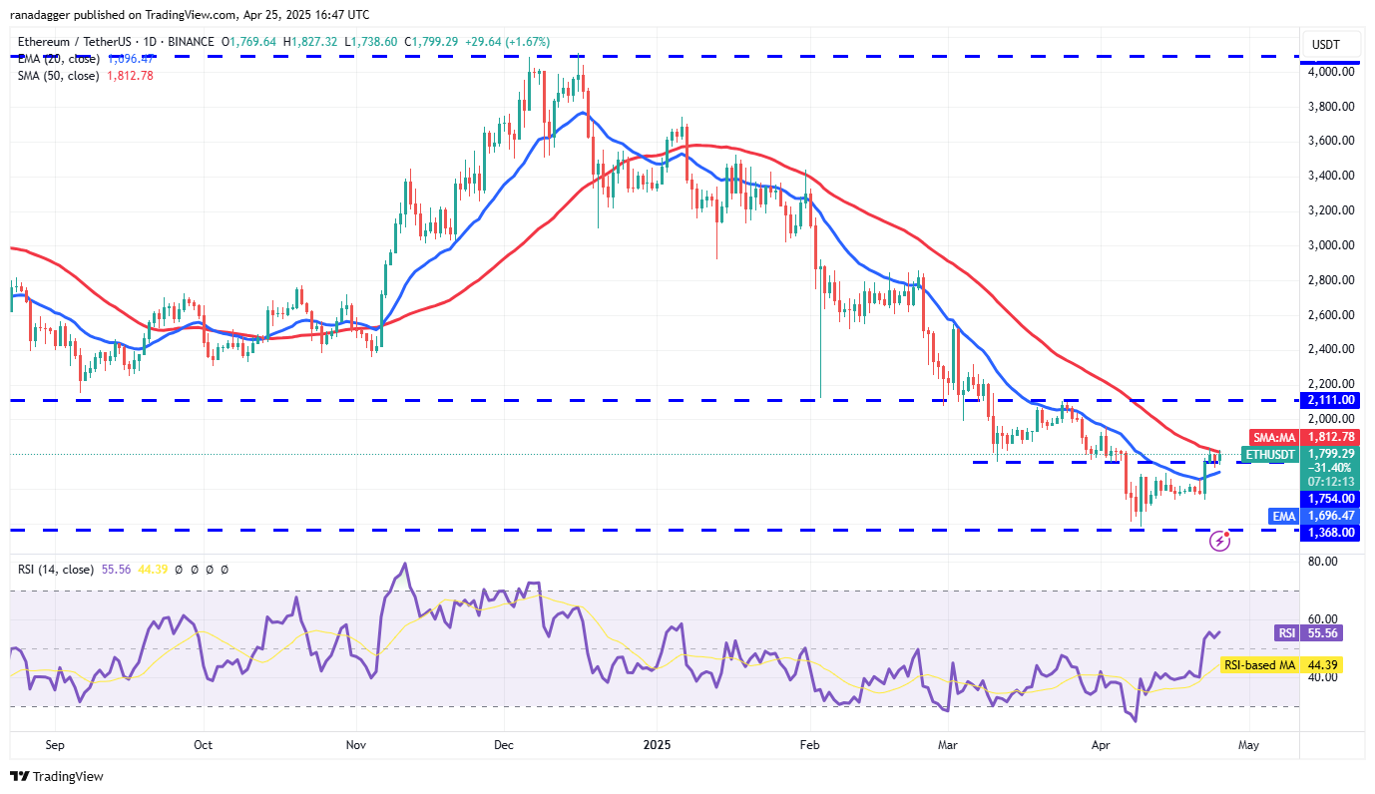This screenshot has width=1375, height=794.
Task: Click the 2,111.00 resistance level label
Action: click(x=1331, y=400)
